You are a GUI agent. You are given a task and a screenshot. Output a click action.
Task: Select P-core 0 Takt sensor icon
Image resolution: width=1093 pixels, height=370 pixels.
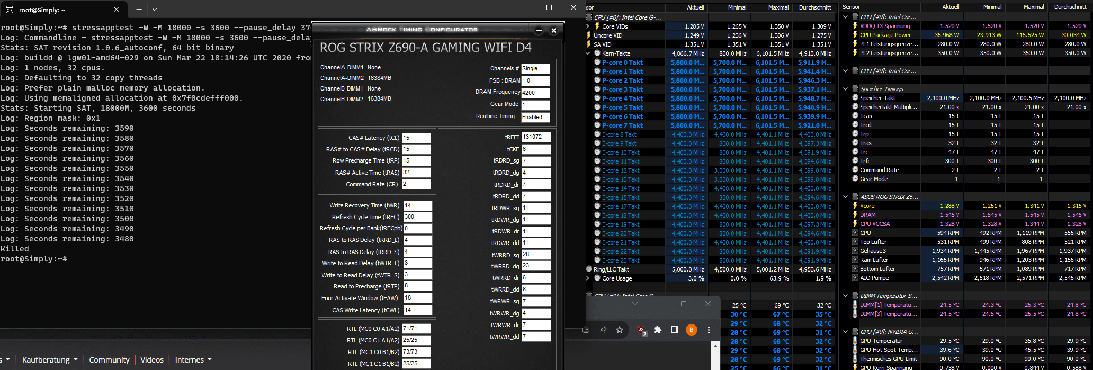(x=597, y=62)
